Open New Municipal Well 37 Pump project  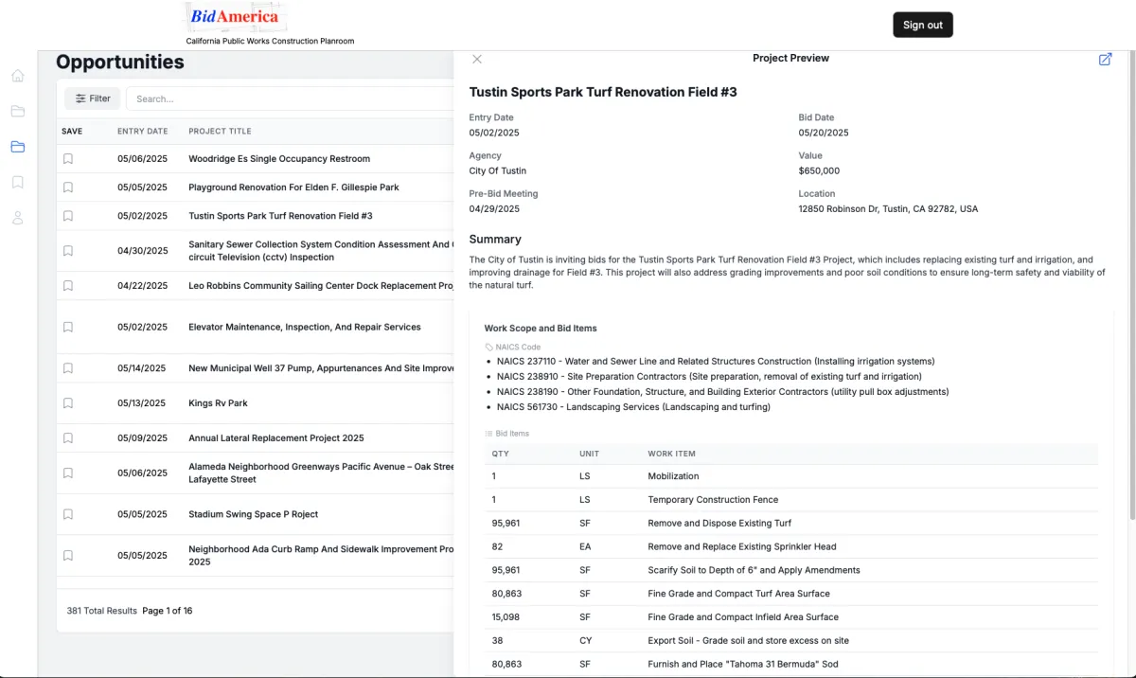pos(321,368)
